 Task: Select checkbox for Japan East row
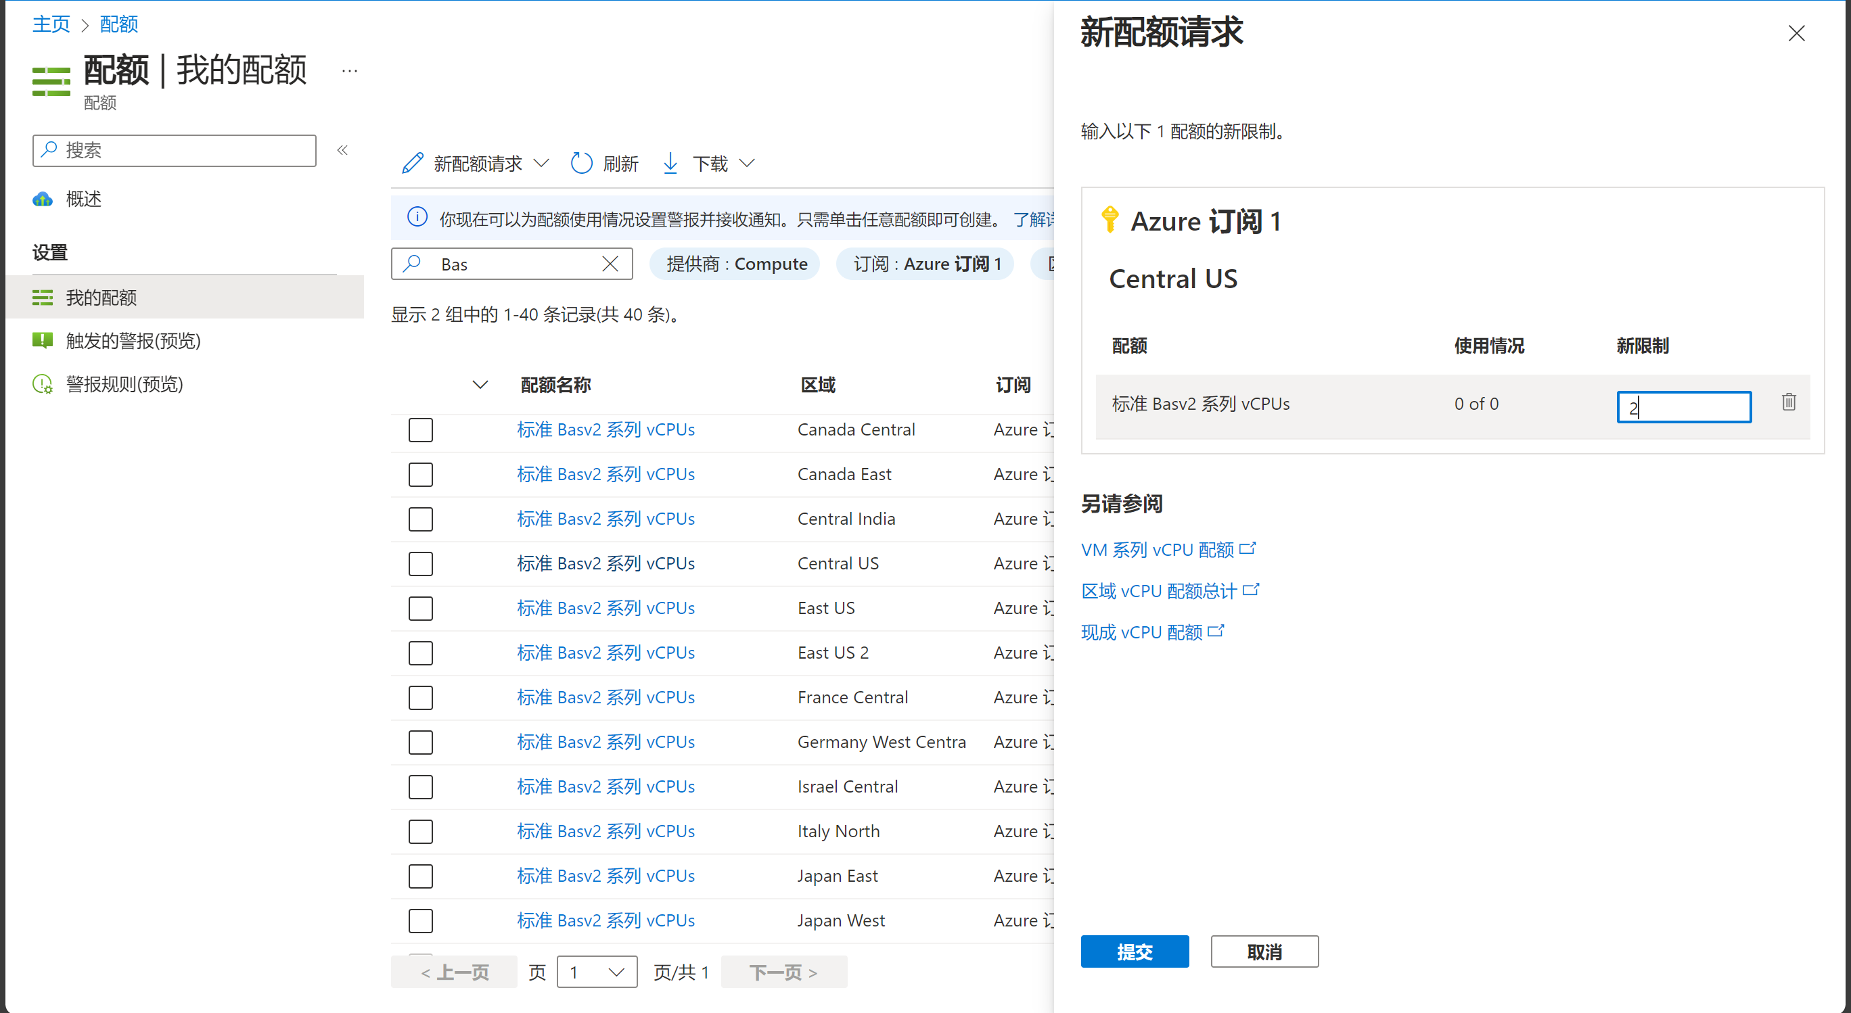click(x=420, y=876)
